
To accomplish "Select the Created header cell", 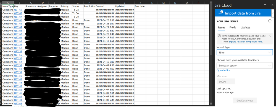I will point(105,6).
